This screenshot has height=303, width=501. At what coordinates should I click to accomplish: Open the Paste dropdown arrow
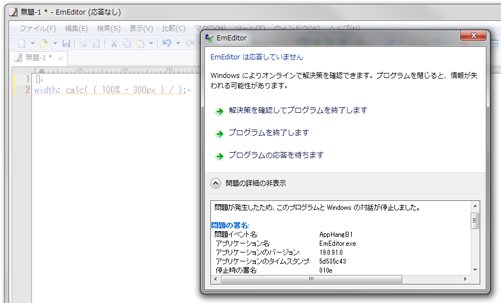pyautogui.click(x=151, y=43)
